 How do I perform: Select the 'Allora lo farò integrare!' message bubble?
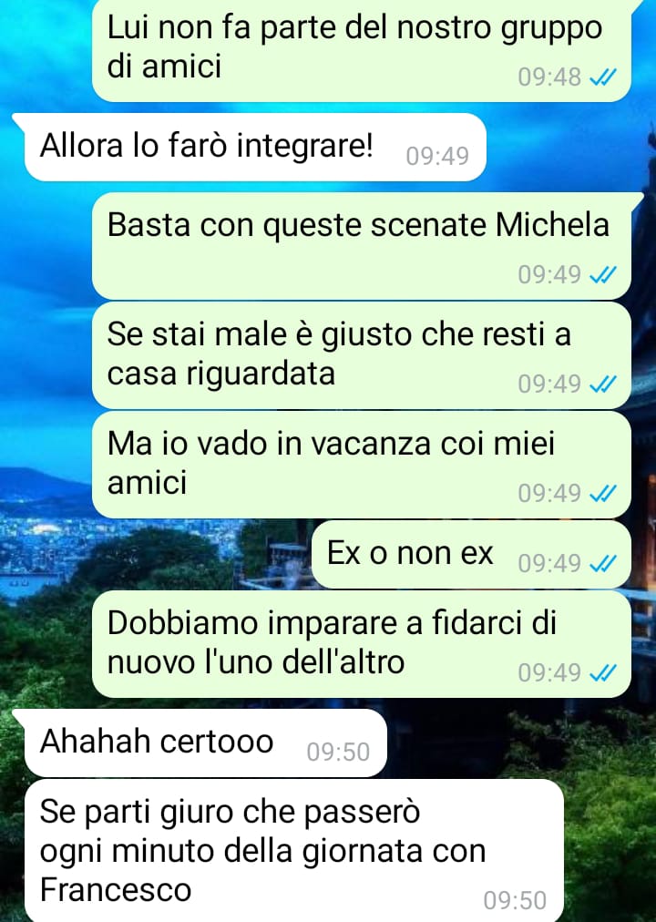click(x=255, y=147)
